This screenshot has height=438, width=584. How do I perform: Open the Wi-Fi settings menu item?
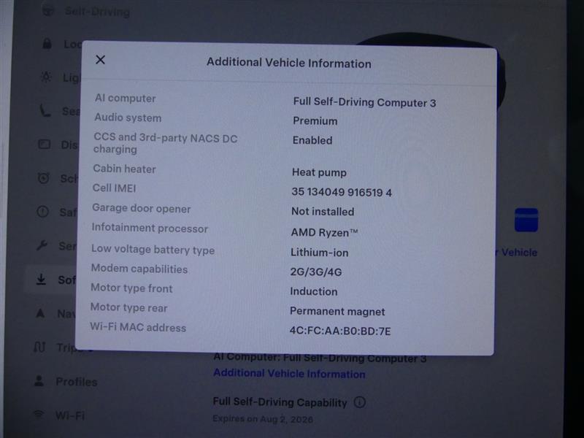(70, 415)
